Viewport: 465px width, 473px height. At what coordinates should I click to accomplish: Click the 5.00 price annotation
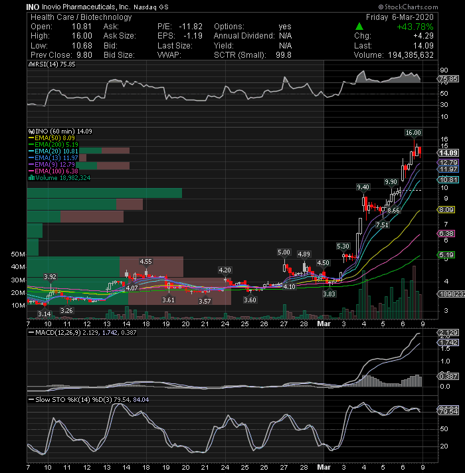tap(284, 252)
